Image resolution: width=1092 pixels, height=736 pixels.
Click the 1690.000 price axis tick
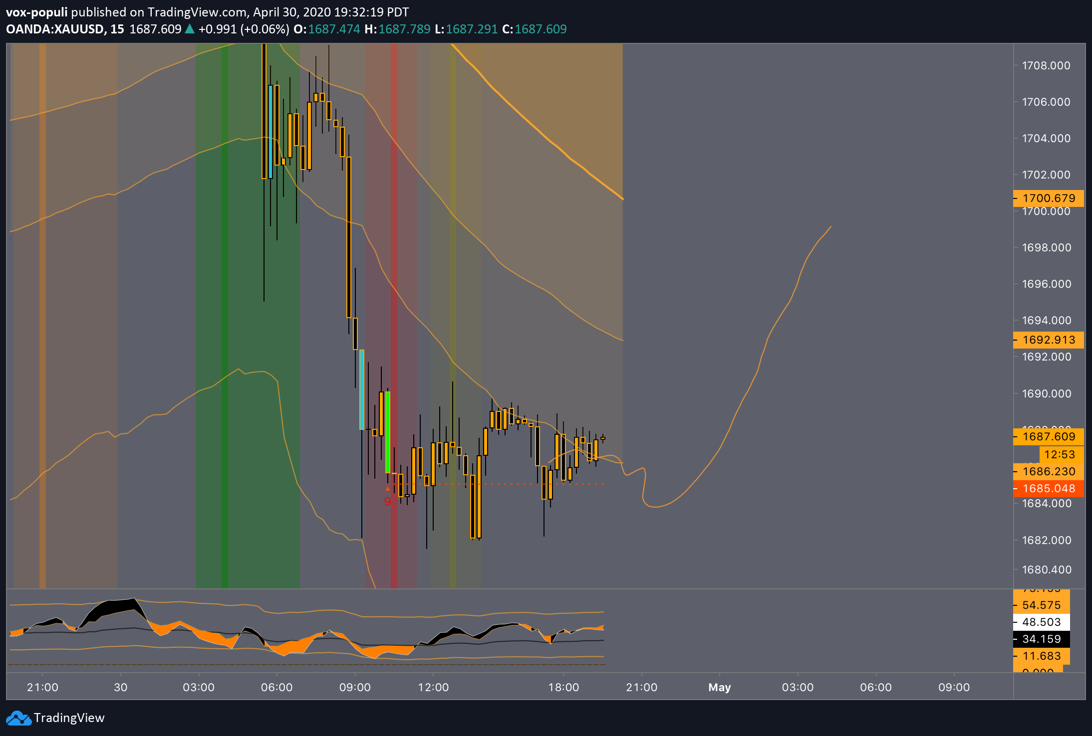tap(1046, 393)
